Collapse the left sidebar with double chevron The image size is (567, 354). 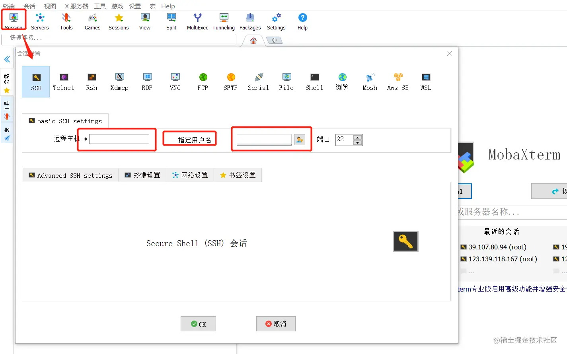tap(7, 59)
